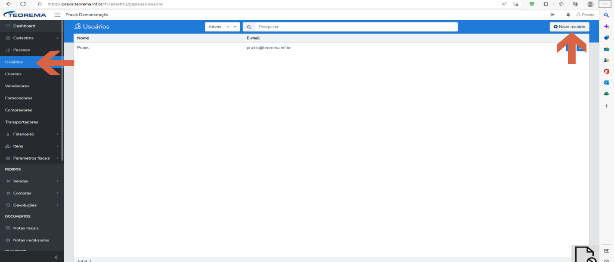The height and width of the screenshot is (262, 614).
Task: Expand the Compras menu
Action: [32, 193]
